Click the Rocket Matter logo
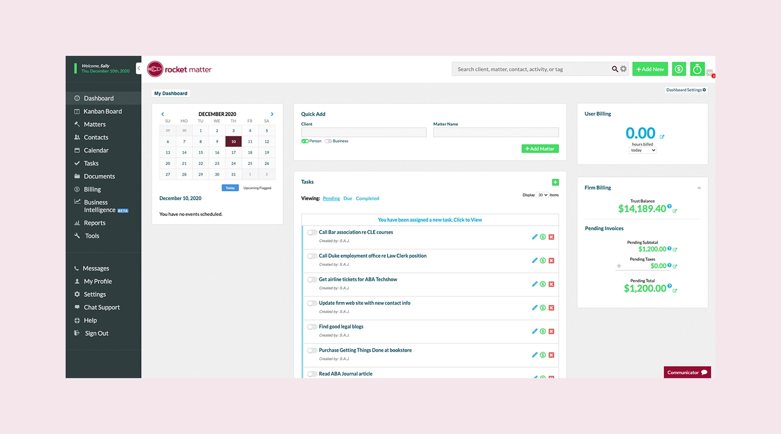Image resolution: width=781 pixels, height=434 pixels. click(x=180, y=69)
